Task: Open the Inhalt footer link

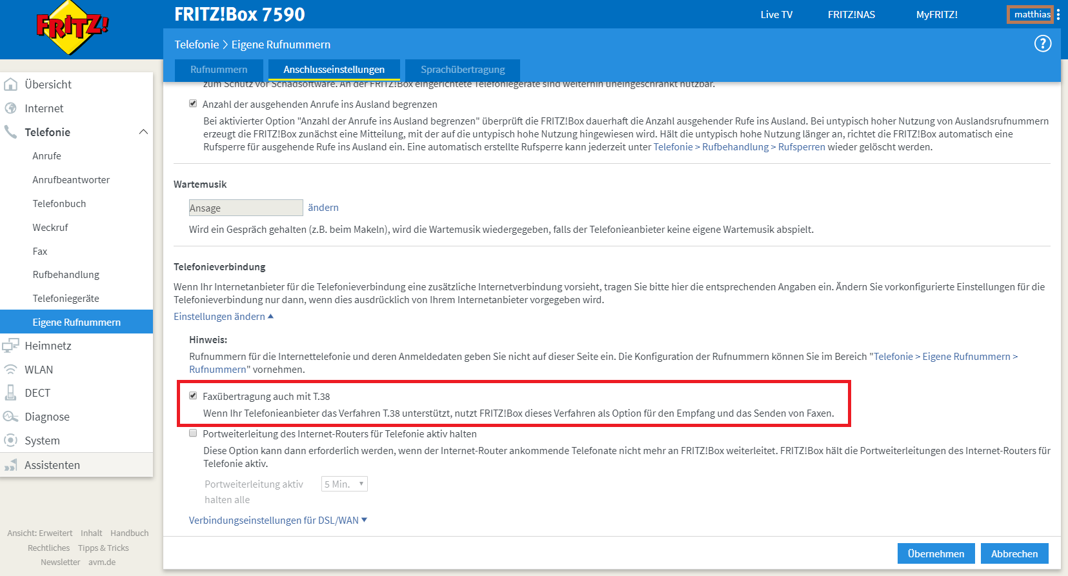Action: pyautogui.click(x=92, y=533)
